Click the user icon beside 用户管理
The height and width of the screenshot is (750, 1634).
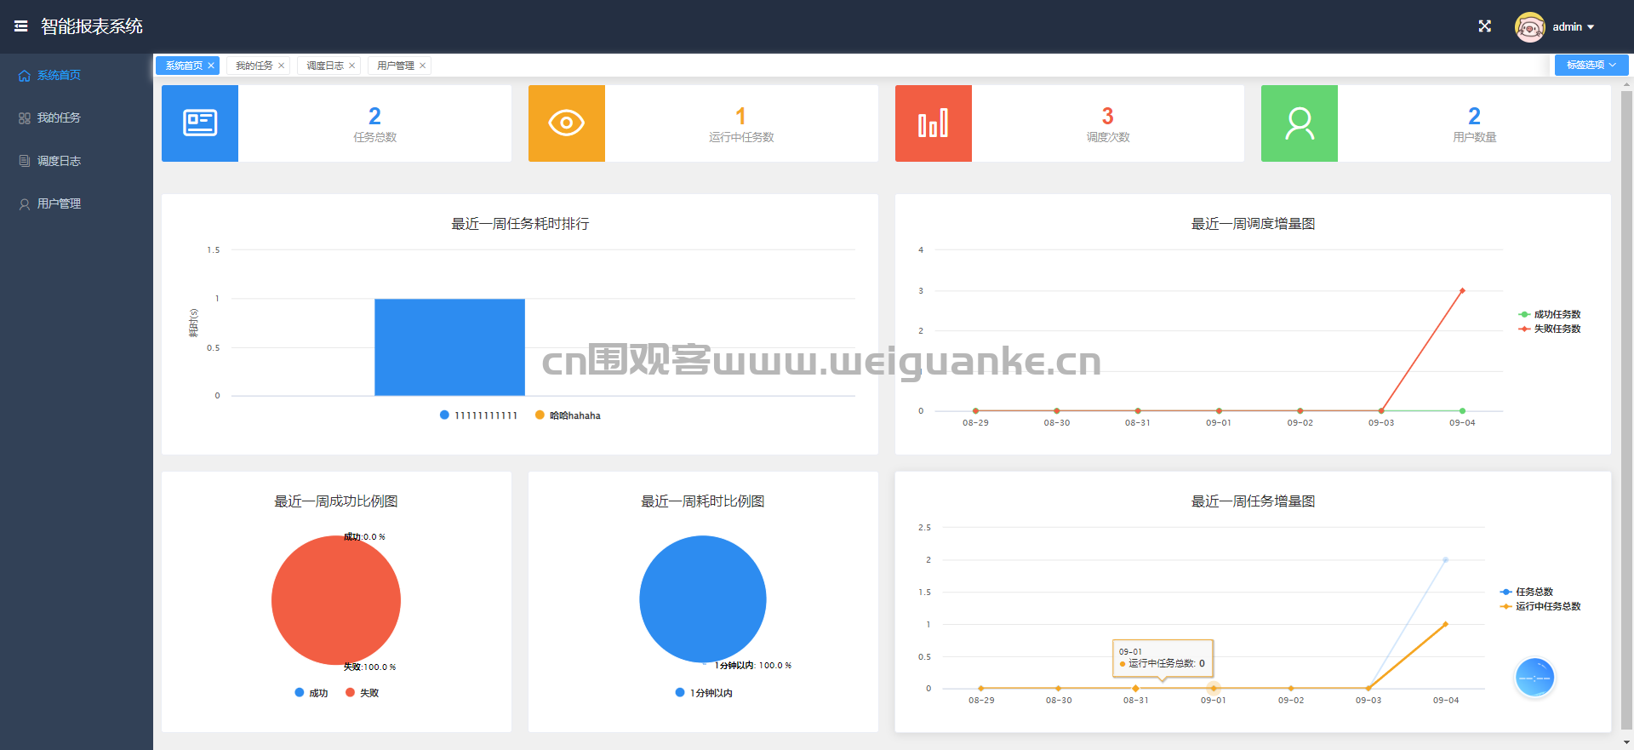(25, 204)
